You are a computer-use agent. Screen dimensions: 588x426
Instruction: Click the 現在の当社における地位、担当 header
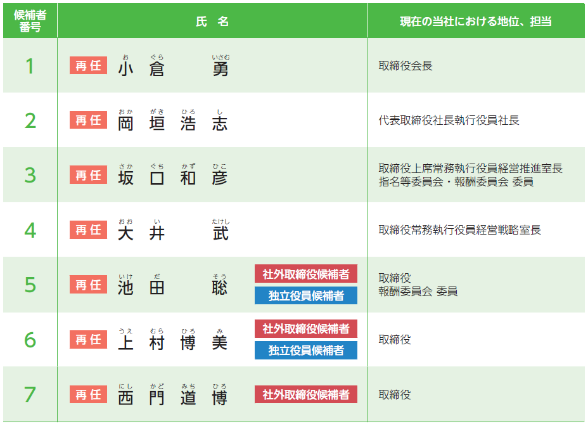click(475, 21)
